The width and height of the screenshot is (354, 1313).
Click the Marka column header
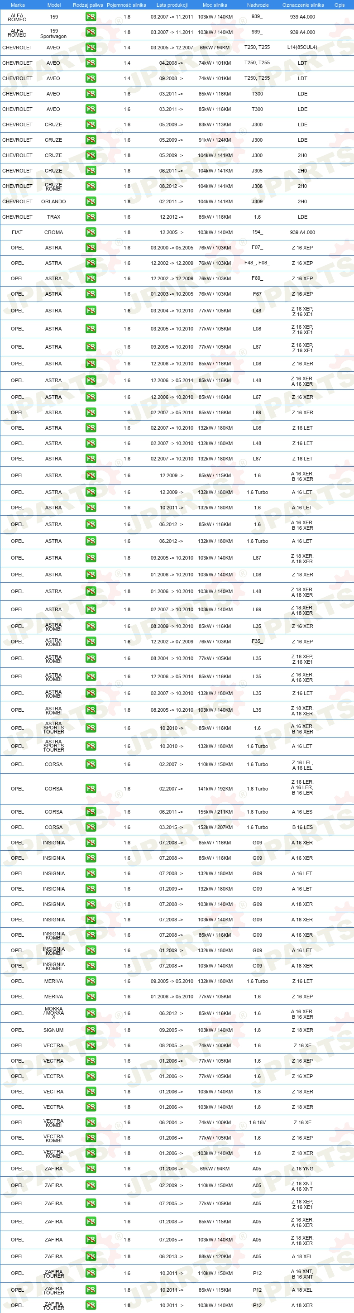click(x=17, y=5)
